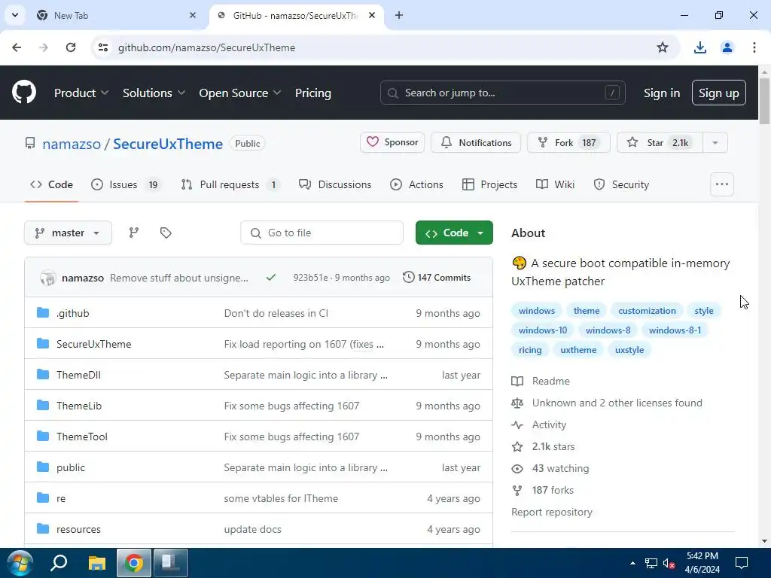Click the site information icon in the address bar
This screenshot has width=771, height=578.
click(102, 47)
